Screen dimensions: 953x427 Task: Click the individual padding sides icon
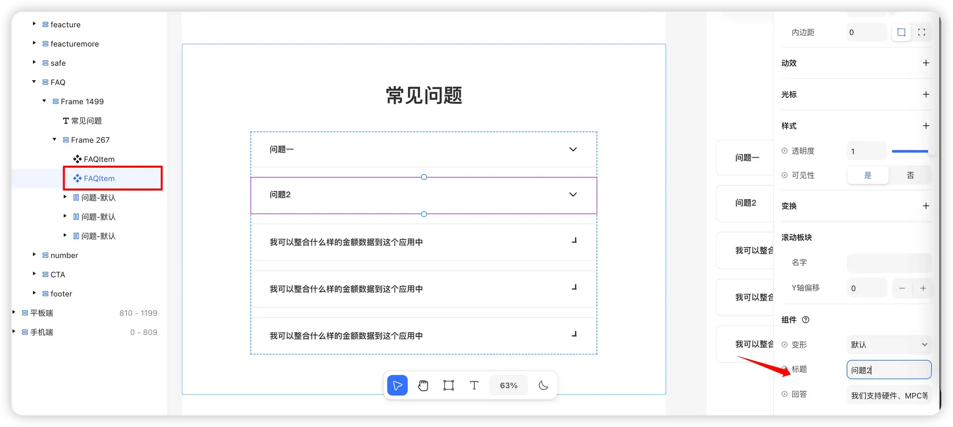click(921, 32)
